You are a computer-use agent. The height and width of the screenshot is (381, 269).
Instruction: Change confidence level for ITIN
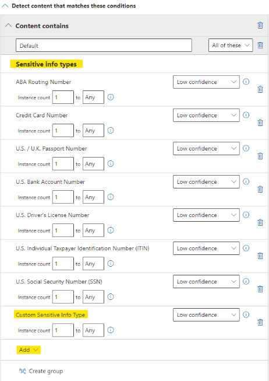206,249
